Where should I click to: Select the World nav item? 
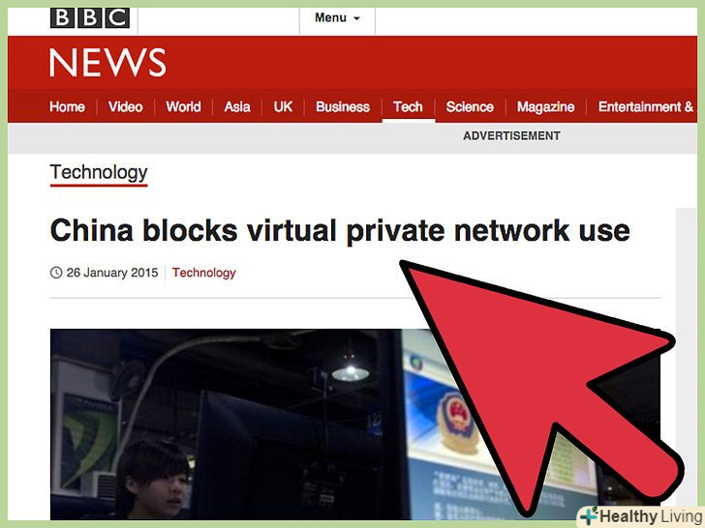coord(183,106)
